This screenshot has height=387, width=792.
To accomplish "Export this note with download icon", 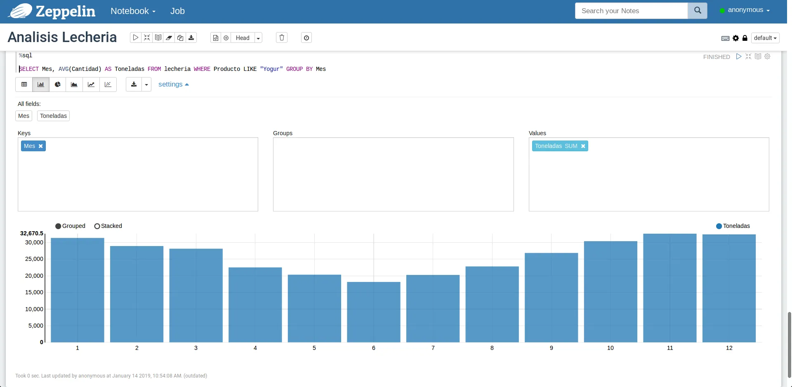I will pos(191,38).
